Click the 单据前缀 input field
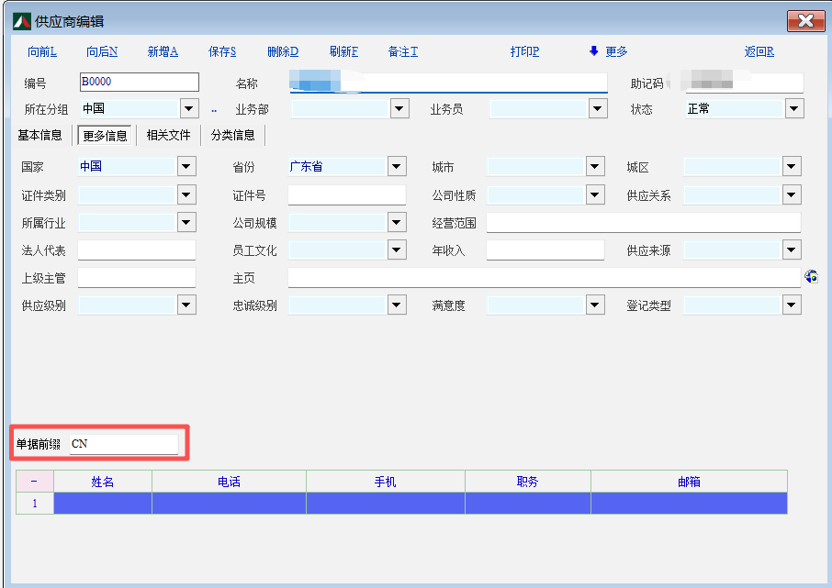Viewport: 832px width, 588px height. tap(124, 445)
